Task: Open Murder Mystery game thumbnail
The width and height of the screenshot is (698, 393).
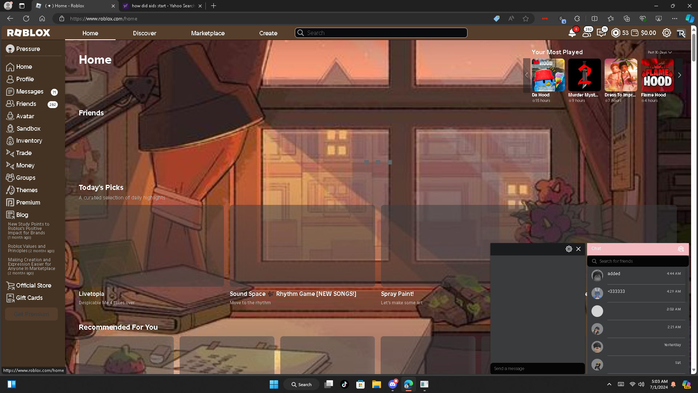Action: pyautogui.click(x=584, y=75)
